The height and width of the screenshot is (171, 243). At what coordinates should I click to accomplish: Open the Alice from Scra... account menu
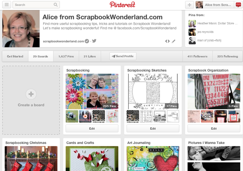215,5
